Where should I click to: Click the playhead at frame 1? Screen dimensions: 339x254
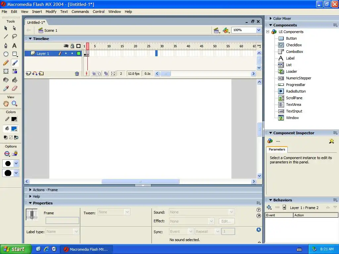click(x=87, y=46)
